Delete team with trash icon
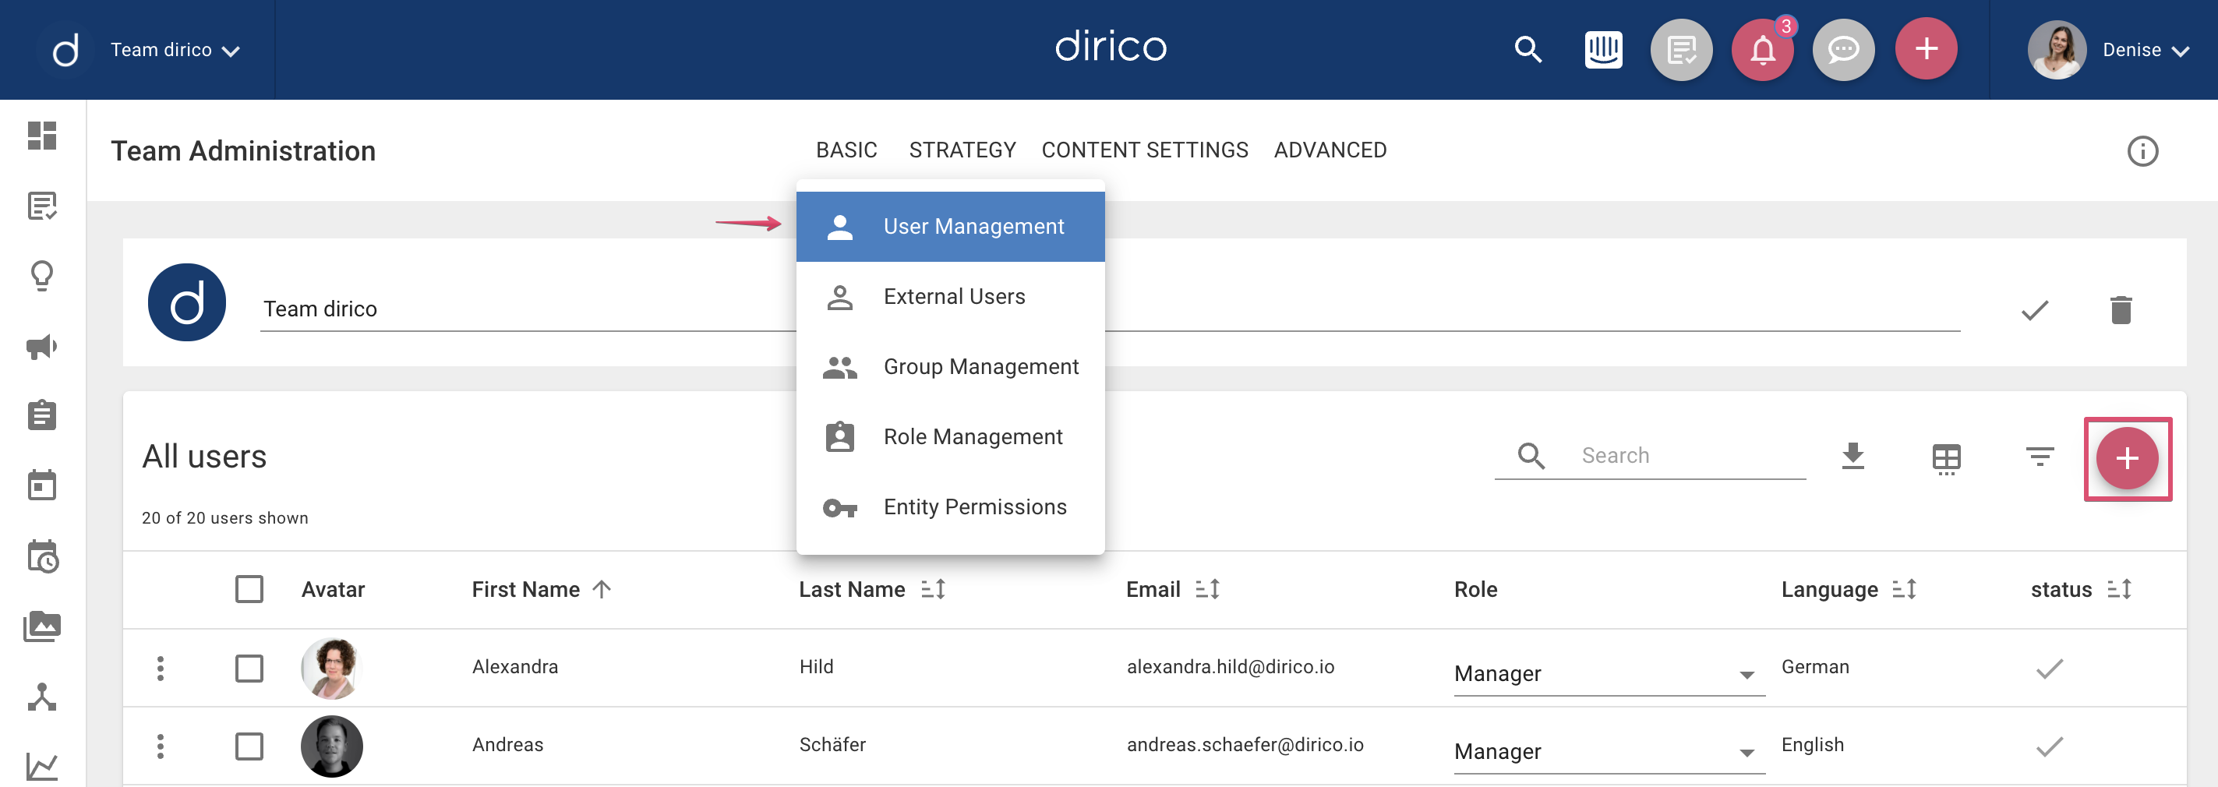Image resolution: width=2218 pixels, height=787 pixels. coord(2121,310)
